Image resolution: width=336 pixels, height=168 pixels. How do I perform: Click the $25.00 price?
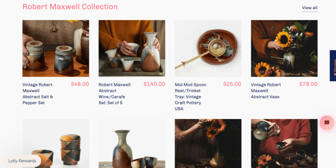[x=232, y=84]
